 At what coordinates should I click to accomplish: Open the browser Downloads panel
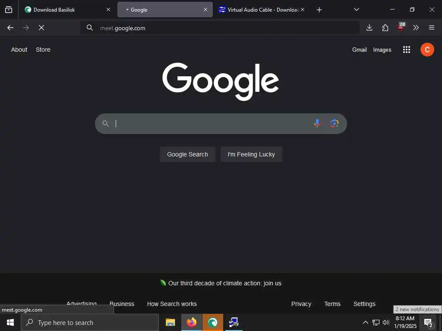click(x=369, y=28)
